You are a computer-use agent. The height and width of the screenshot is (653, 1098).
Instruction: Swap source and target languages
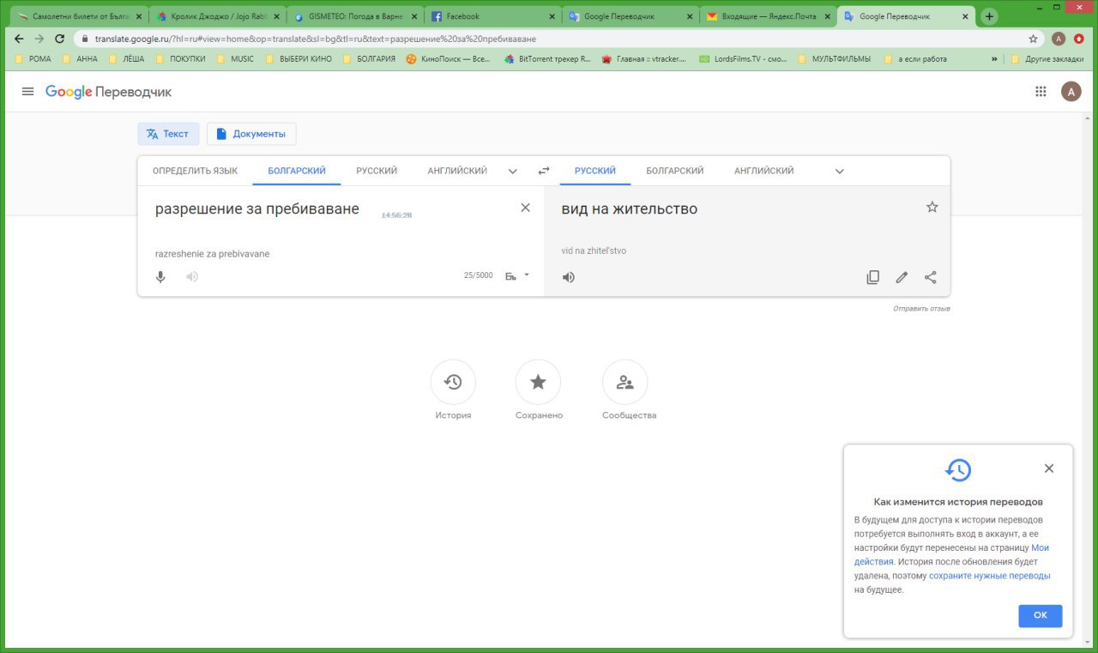(543, 171)
